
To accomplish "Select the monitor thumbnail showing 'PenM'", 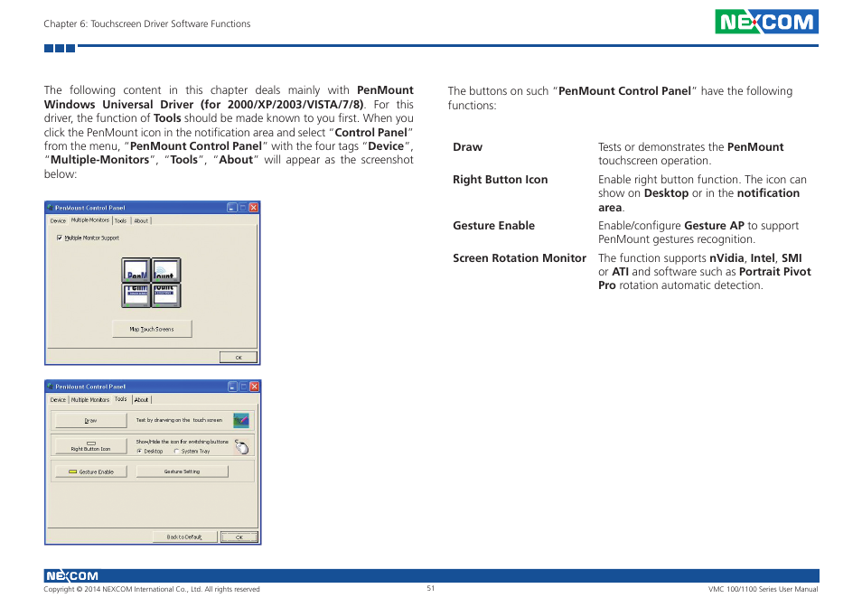I will 136,270.
